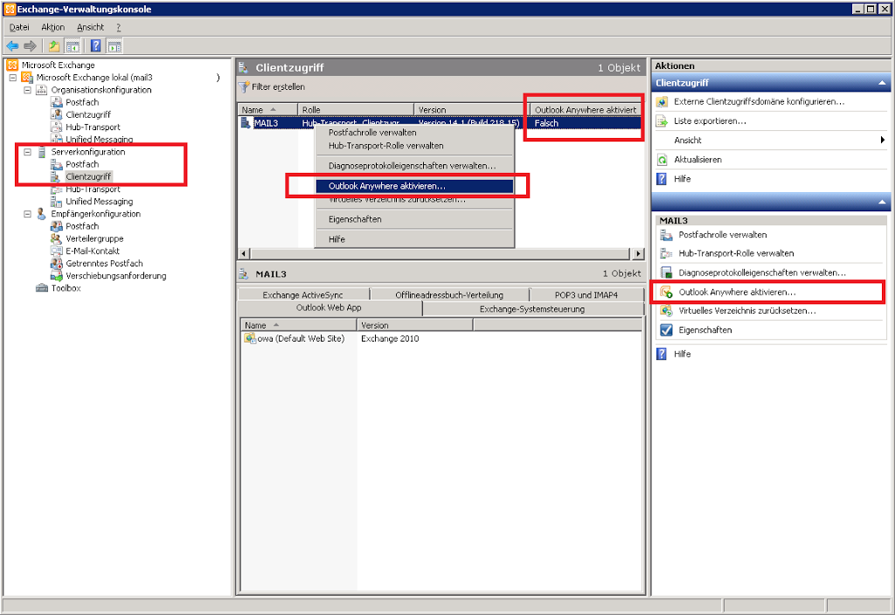Select Verteilergruppe under Empfängerkonfiguration
The width and height of the screenshot is (895, 615).
pos(94,238)
